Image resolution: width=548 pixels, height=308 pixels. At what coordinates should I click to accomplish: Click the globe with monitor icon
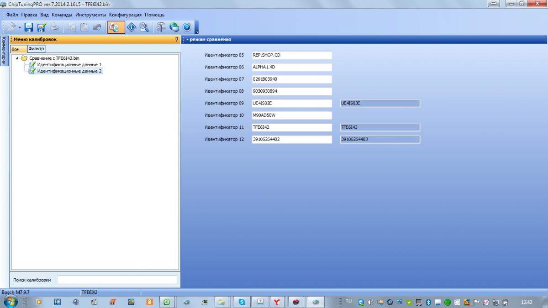click(x=174, y=27)
